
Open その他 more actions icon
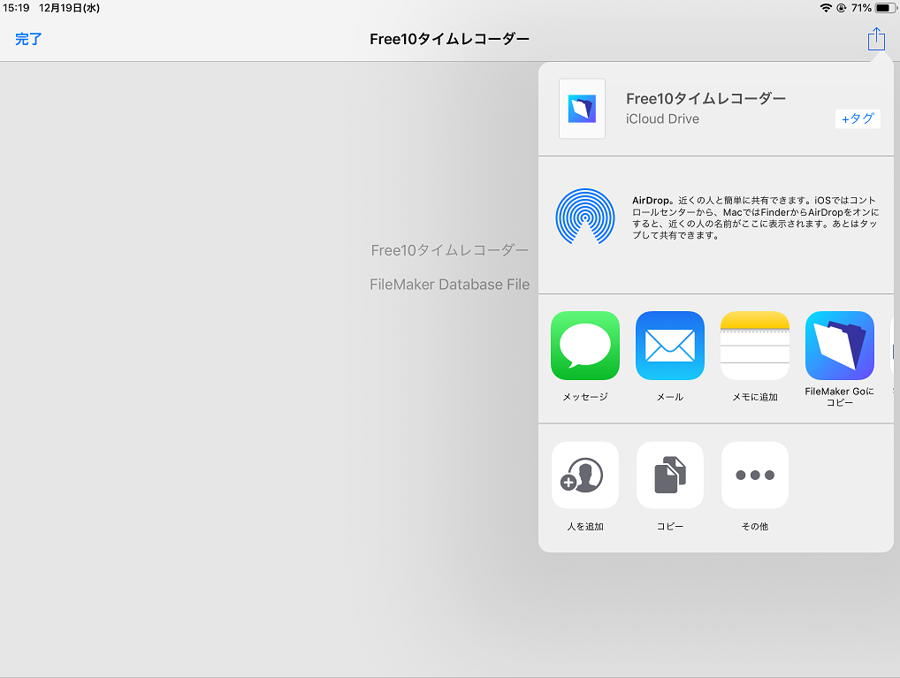coord(755,475)
